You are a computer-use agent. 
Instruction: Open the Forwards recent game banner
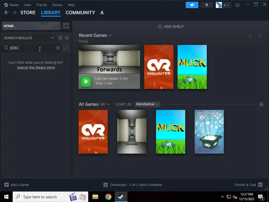109,59
